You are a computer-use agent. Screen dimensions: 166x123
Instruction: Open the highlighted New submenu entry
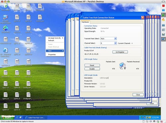point(55,51)
